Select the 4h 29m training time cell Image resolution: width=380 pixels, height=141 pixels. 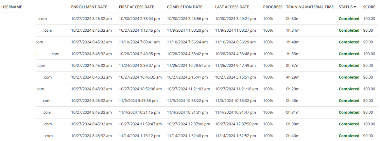click(293, 77)
